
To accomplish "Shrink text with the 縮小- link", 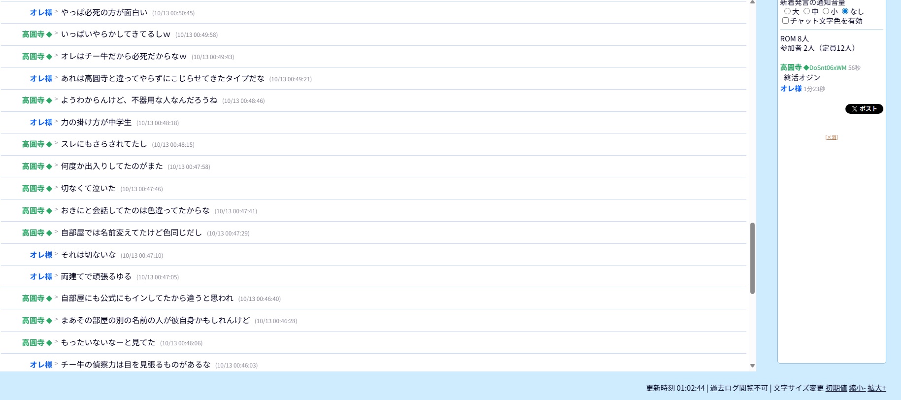I will (857, 388).
